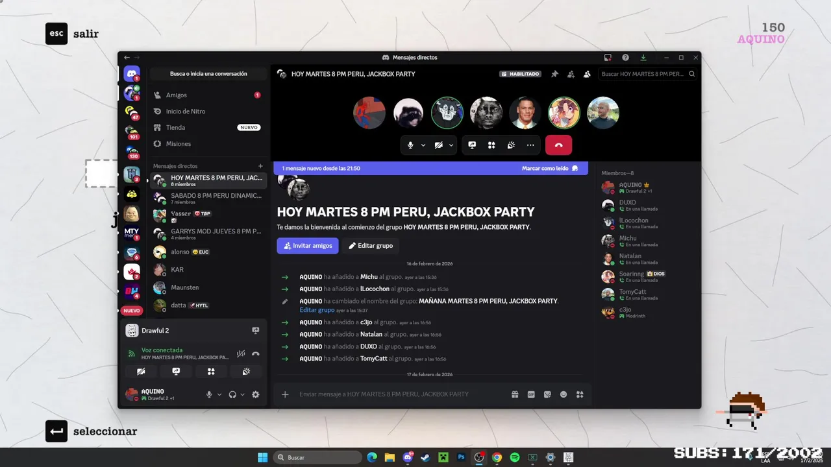Mark new messages as read
Image resolution: width=831 pixels, height=467 pixels.
[550, 168]
